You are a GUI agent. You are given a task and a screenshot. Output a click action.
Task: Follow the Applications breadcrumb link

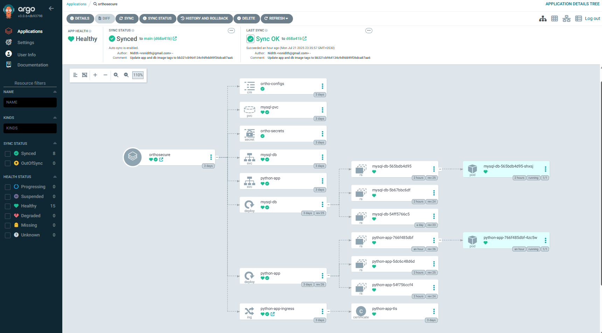point(76,4)
